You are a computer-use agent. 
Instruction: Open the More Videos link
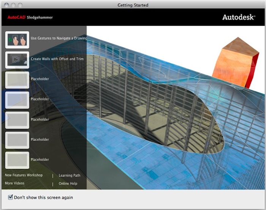pyautogui.click(x=14, y=183)
